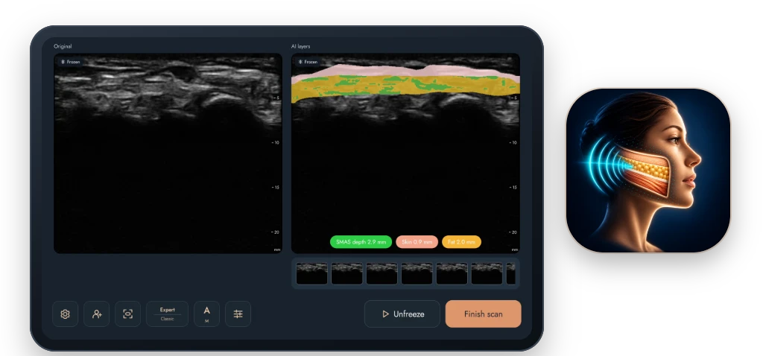Screen dimensions: 763x356
Task: Select the first frame thumbnail in the strip
Action: (312, 274)
